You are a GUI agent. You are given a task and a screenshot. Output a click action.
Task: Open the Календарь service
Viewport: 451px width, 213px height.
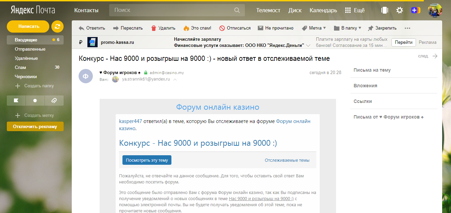(x=322, y=10)
